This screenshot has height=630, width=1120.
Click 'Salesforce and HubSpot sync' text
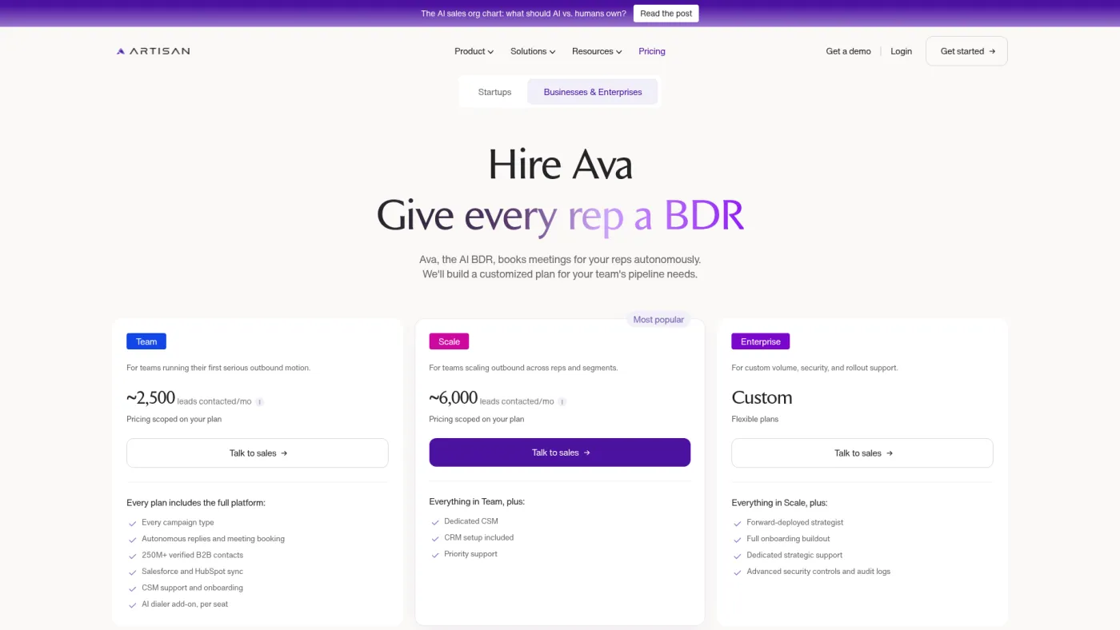pyautogui.click(x=192, y=572)
